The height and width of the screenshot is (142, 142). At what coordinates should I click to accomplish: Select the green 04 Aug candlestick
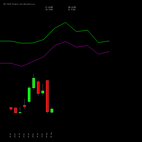tap(52, 110)
